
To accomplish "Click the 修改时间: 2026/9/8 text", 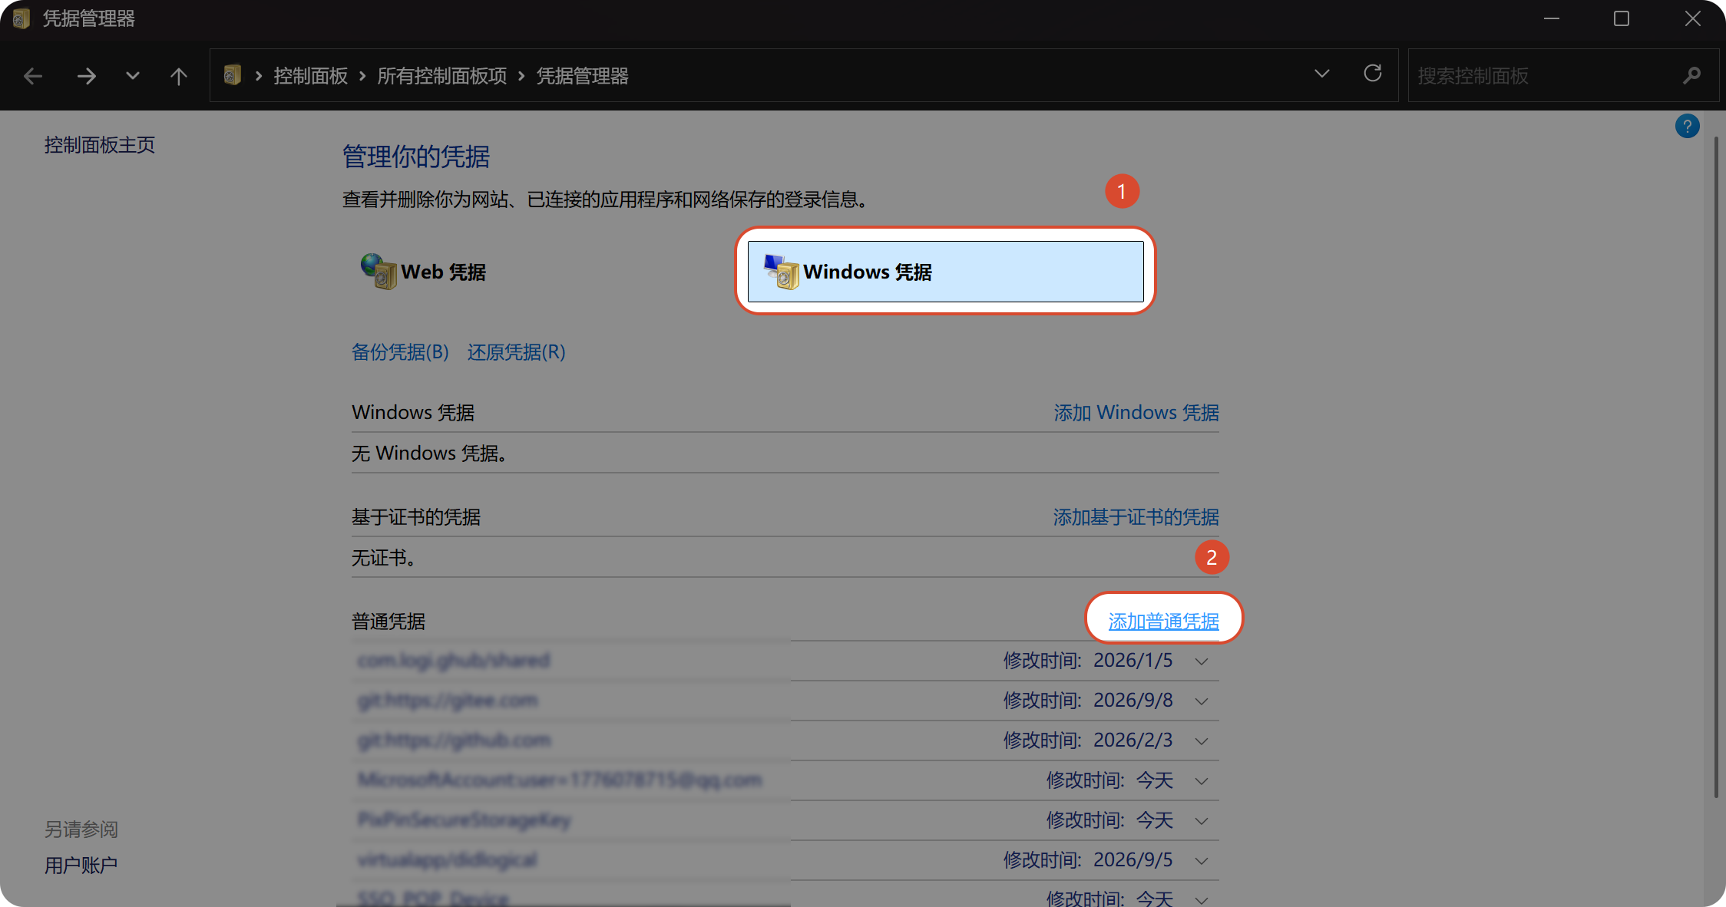I will tap(1088, 701).
